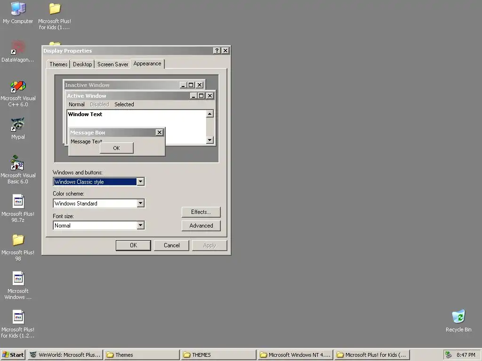
Task: Click Normal menu item in preview
Action: click(77, 104)
